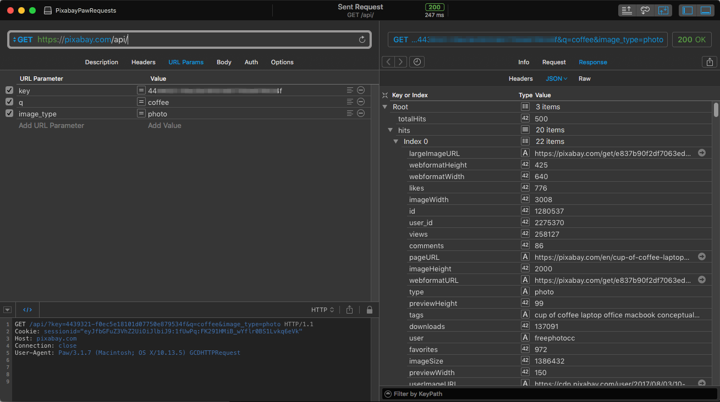Toggle the bottom panel layout icon
Viewport: 720px width, 402px height.
pos(705,10)
